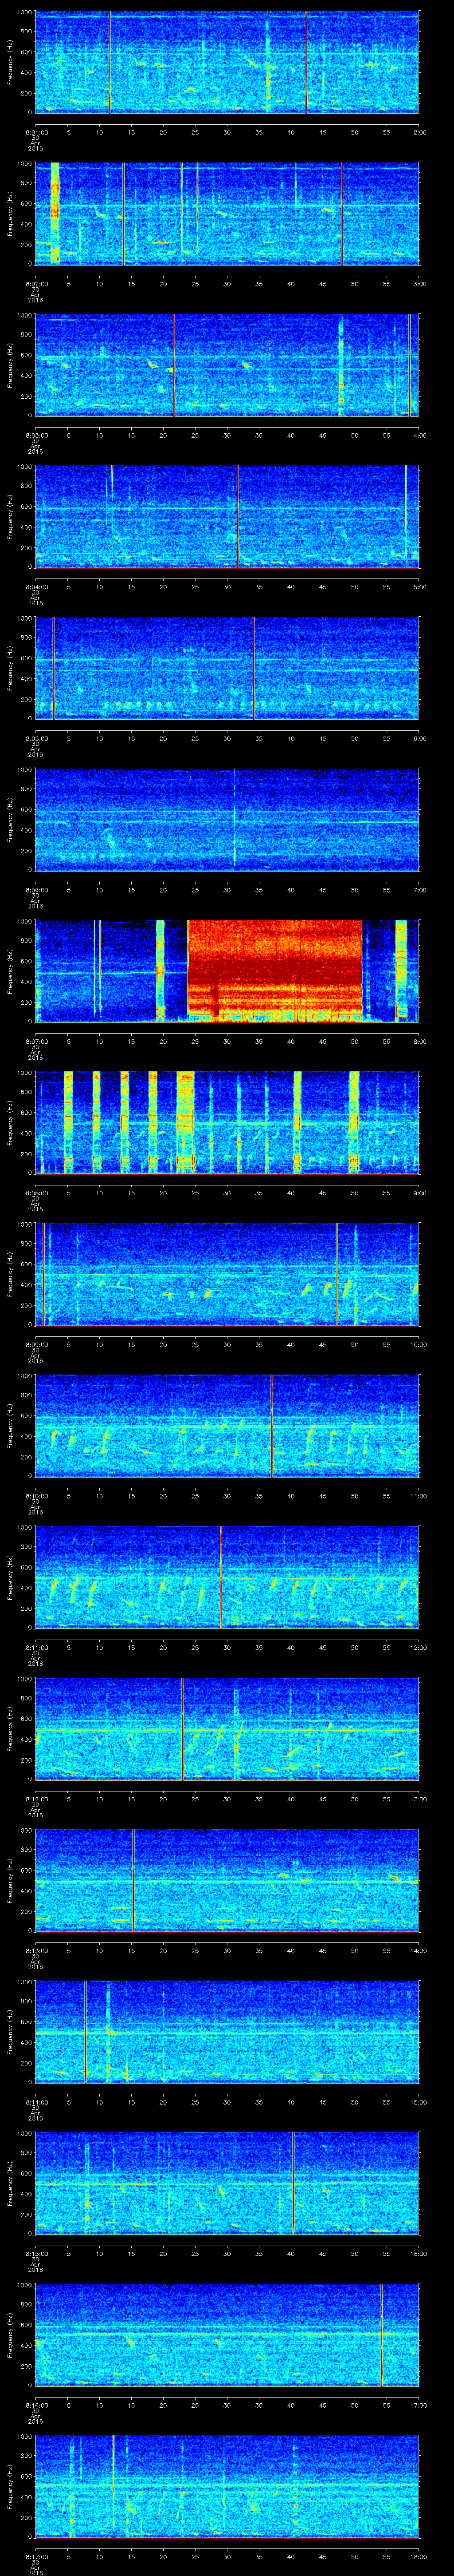The image size is (454, 2576).
Task: Open the spectrogram panel starting at 8:02:00
Action: [227, 213]
